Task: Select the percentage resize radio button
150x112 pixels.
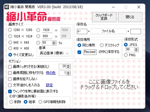Action: pyautogui.click(x=38, y=43)
